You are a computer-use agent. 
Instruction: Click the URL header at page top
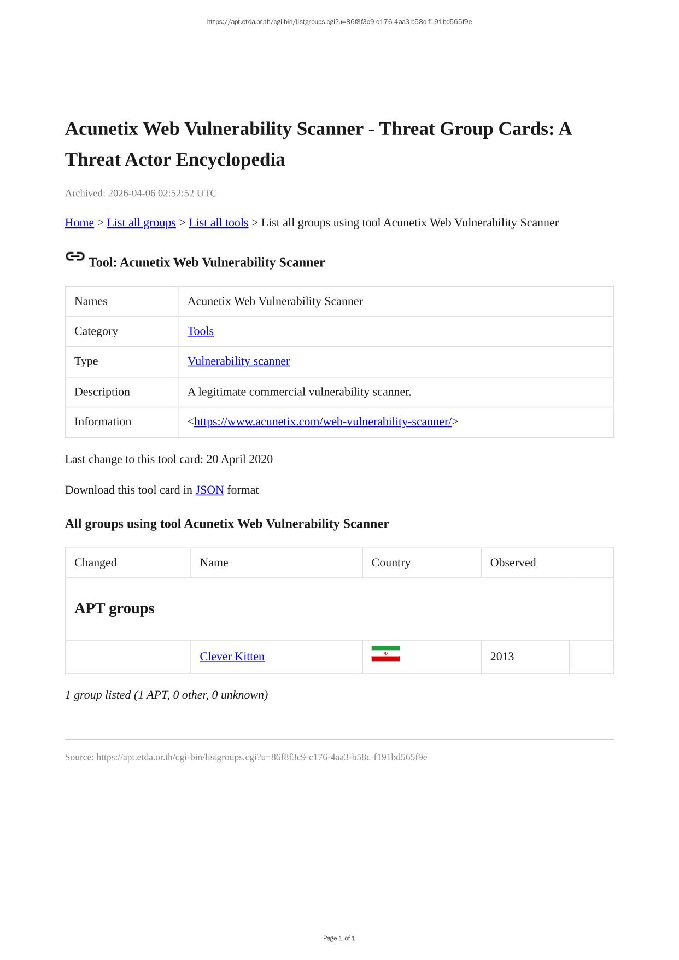pyautogui.click(x=339, y=22)
